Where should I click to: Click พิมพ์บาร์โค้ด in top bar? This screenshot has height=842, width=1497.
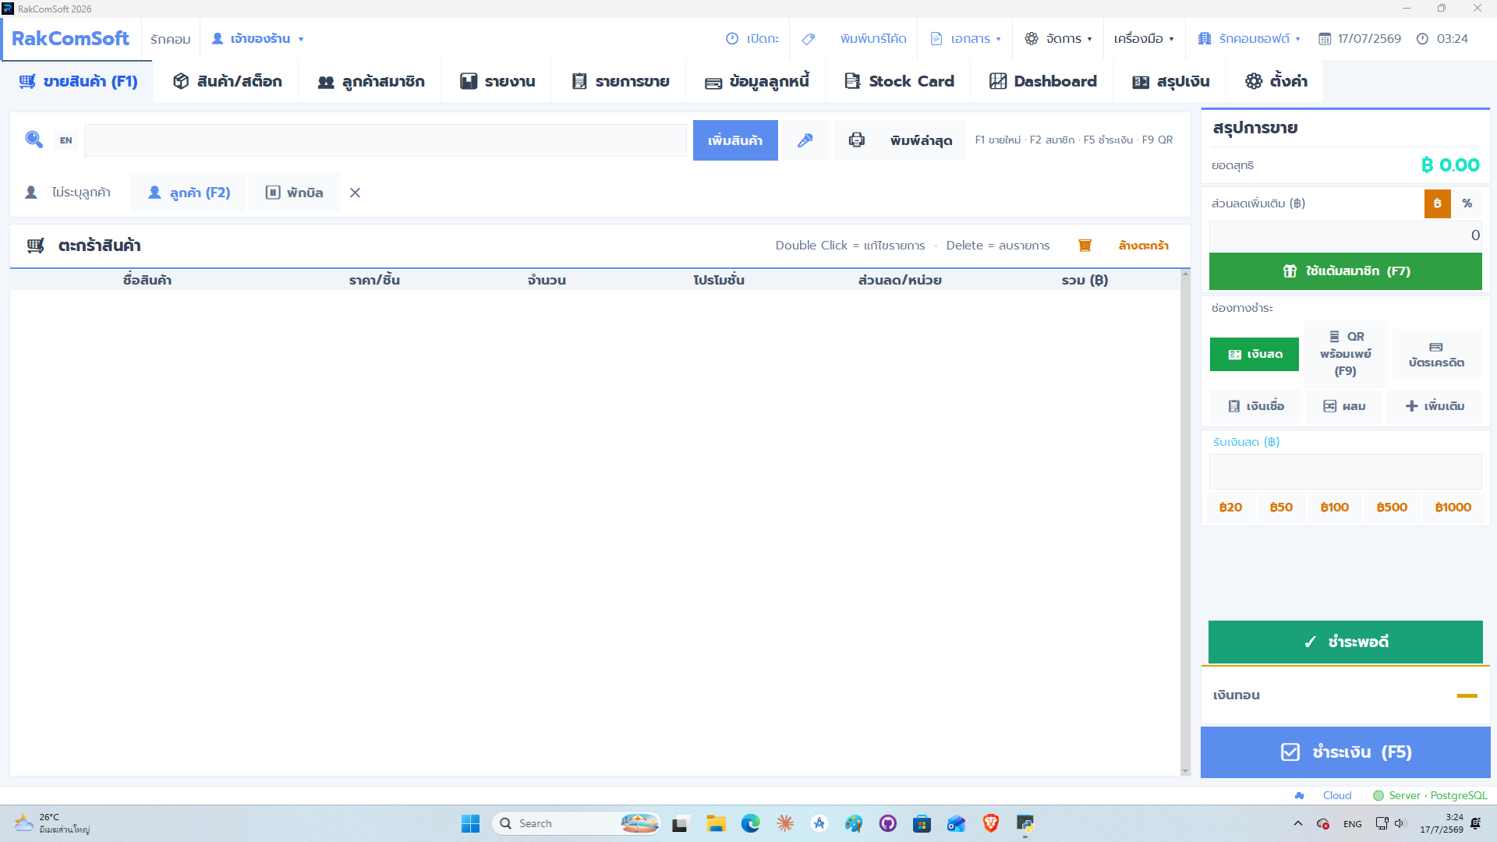coord(873,39)
